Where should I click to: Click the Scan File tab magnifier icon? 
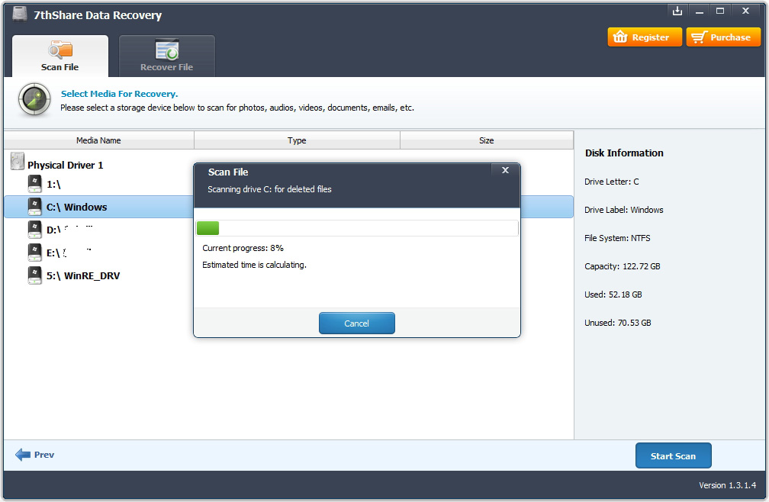click(x=60, y=50)
